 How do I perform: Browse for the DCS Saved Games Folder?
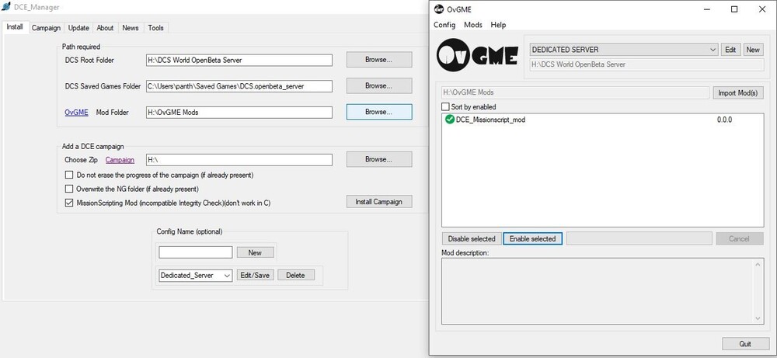click(x=379, y=85)
